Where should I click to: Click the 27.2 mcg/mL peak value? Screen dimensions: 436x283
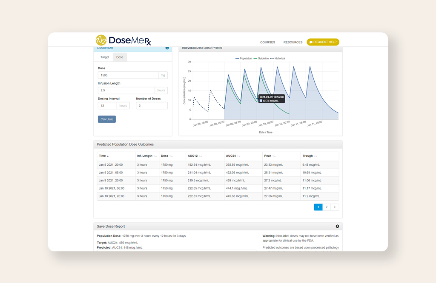(273, 180)
